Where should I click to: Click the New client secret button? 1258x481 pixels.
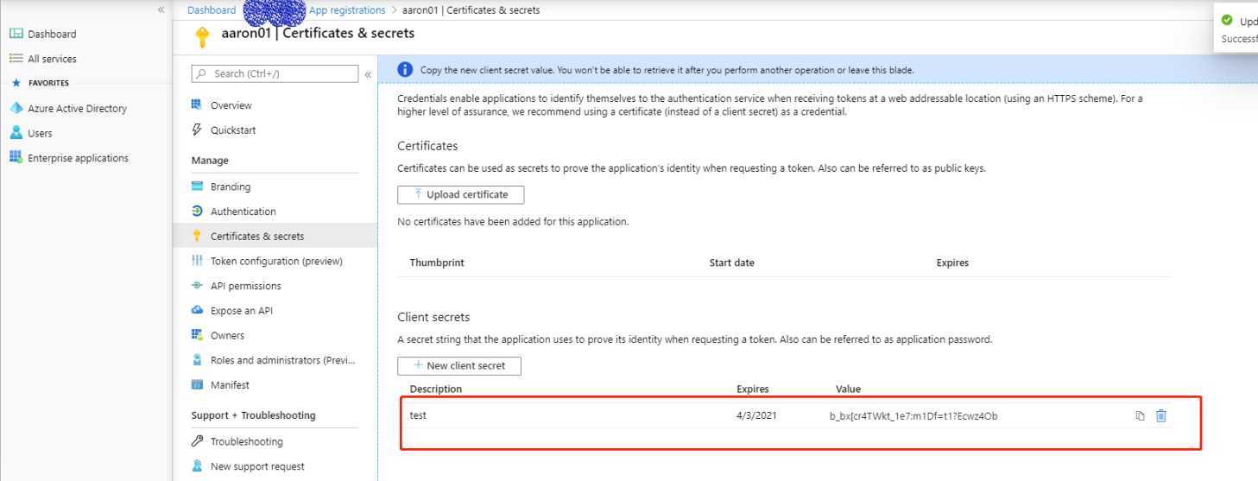click(x=459, y=365)
